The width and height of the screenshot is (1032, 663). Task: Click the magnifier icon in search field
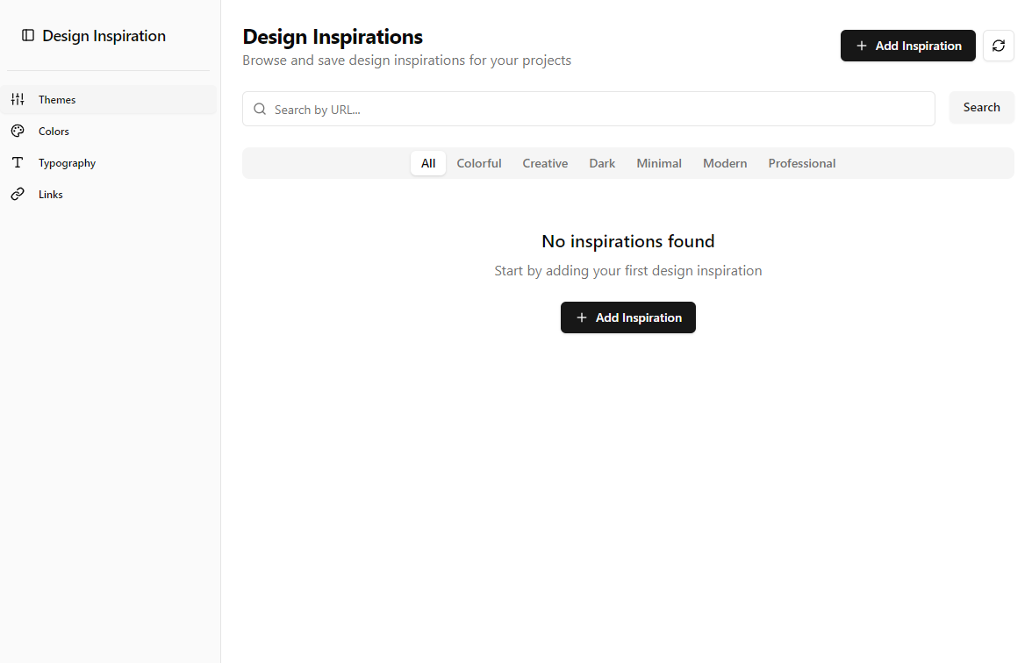[260, 109]
